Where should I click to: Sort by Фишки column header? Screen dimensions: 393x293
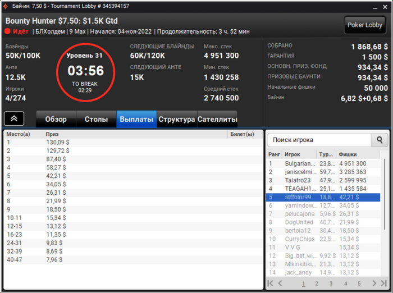click(x=358, y=154)
